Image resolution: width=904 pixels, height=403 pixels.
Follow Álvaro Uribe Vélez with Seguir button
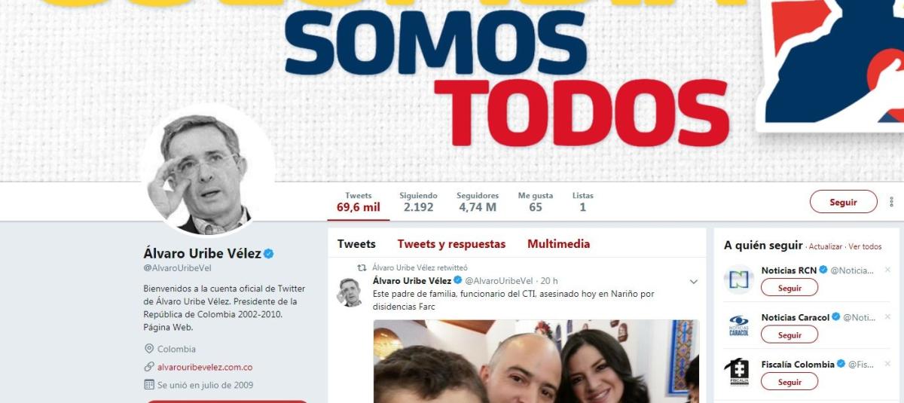tap(843, 202)
